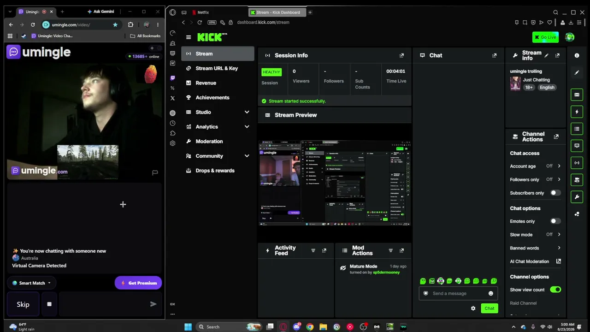The height and width of the screenshot is (332, 590).
Task: Pop out the Session Info panel
Action: tap(401, 55)
